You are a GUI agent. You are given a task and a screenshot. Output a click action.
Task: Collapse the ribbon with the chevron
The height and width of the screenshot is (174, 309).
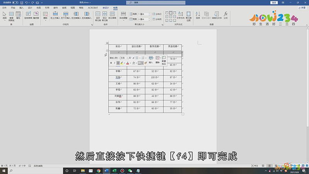[x=307, y=25]
